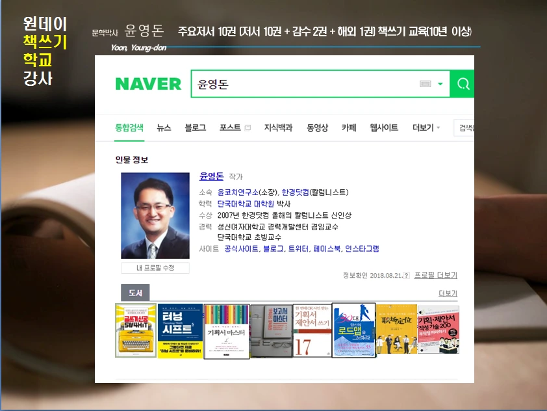Open the 한경닷컴 affiliation link
547x411 pixels.
pos(295,192)
